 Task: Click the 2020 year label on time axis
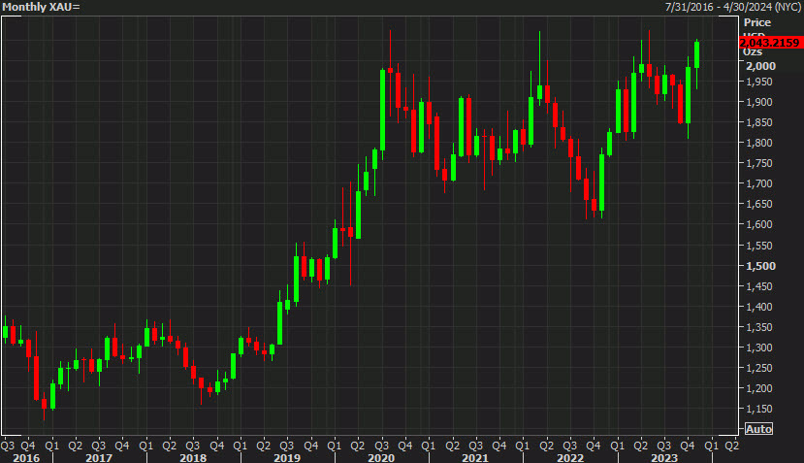pos(381,457)
